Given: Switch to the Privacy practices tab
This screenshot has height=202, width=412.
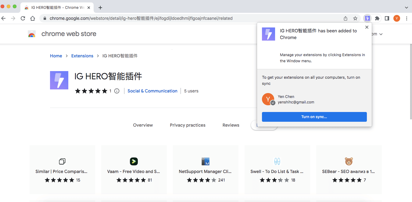Looking at the screenshot, I should (x=188, y=125).
